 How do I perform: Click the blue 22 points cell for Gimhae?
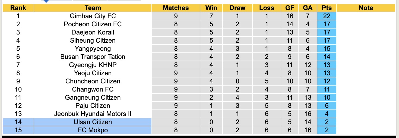tap(327, 16)
